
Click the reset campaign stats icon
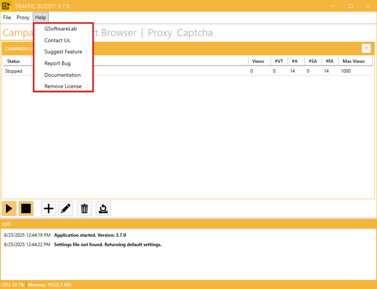click(103, 209)
